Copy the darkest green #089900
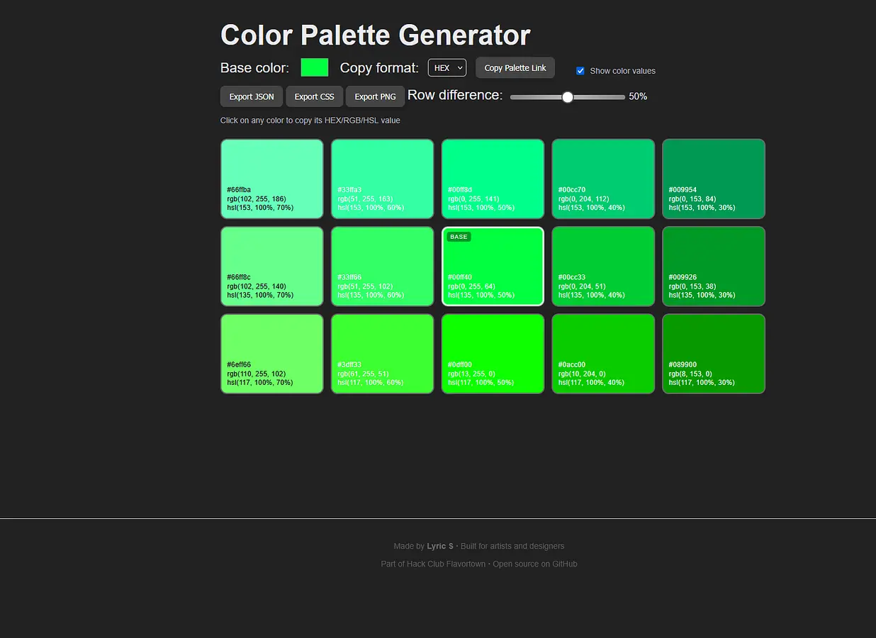 coord(713,353)
